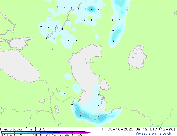Select the 40–45 mm magenta legend swatch

tap(76, 132)
